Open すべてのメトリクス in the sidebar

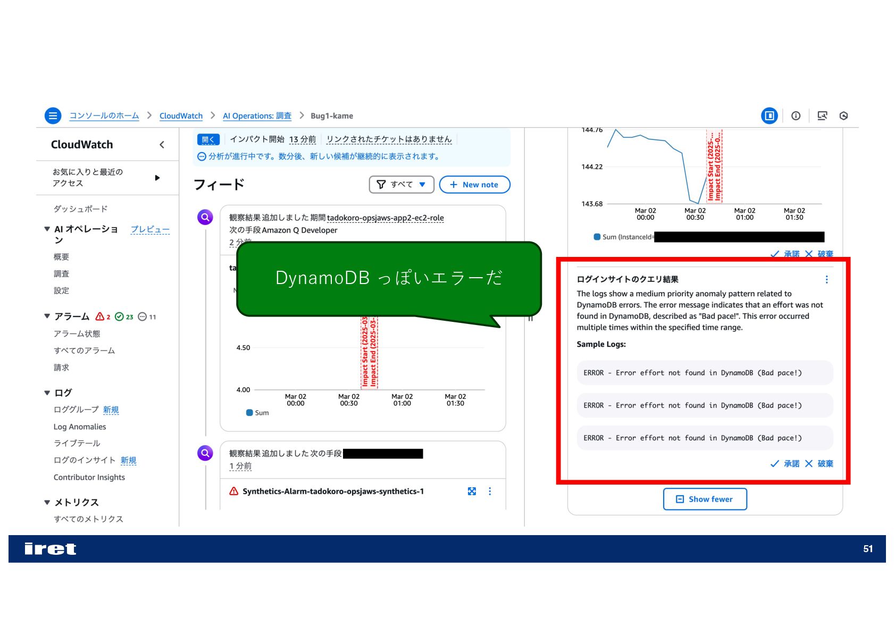[88, 519]
